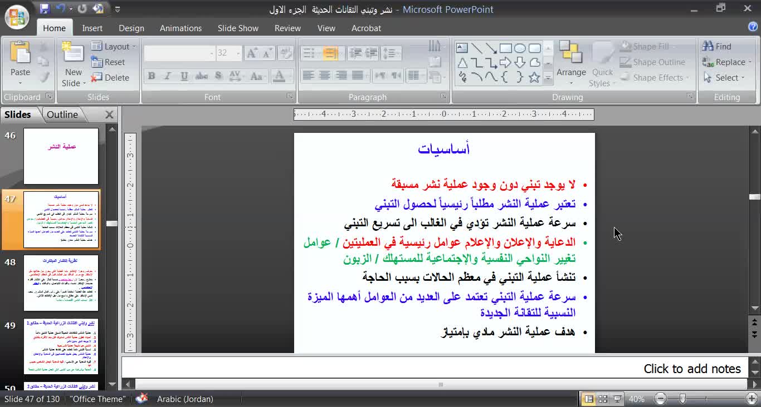Select the Isosceles Triangle shape
Image resolution: width=761 pixels, height=407 pixels.
click(462, 62)
